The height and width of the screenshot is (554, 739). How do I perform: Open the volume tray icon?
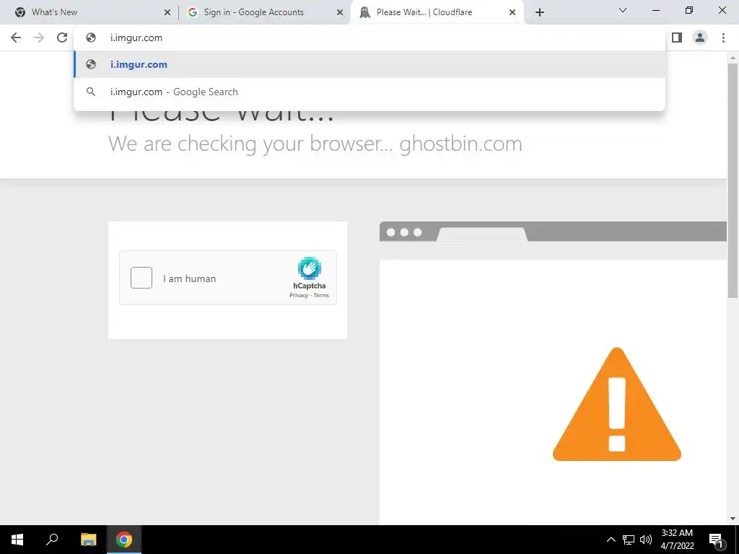coord(646,540)
